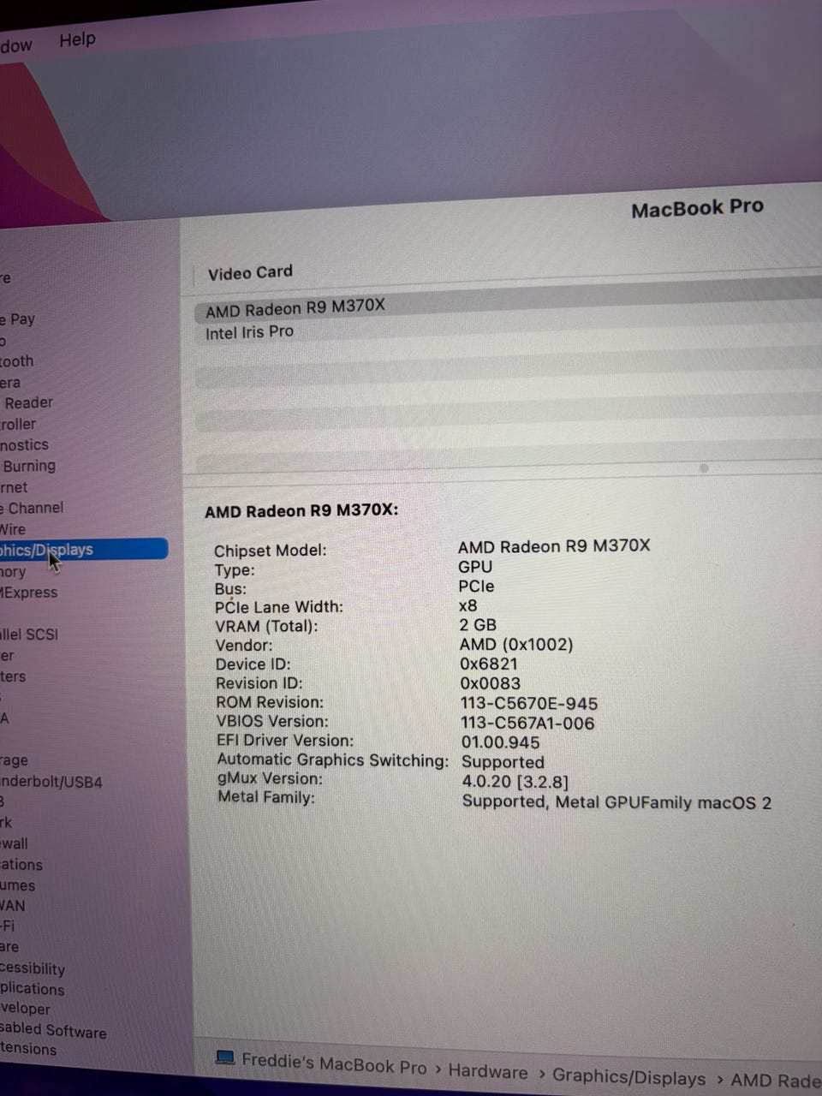Click the MacBook Pro window title
This screenshot has height=1096, width=822.
697,208
